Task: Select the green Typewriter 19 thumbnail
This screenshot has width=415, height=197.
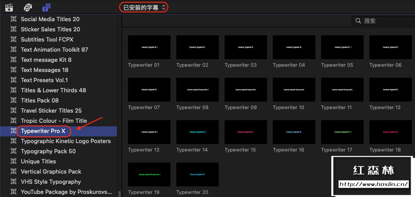Action: [149, 174]
